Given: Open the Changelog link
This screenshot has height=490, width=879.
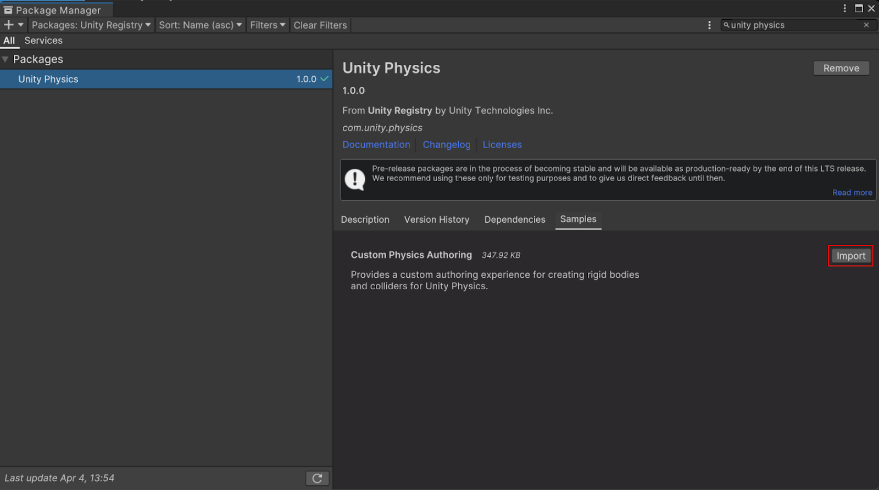Looking at the screenshot, I should tap(447, 145).
